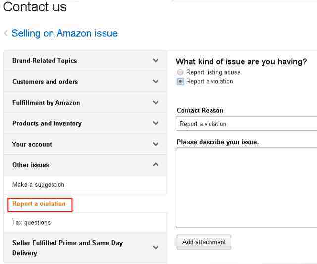Image resolution: width=317 pixels, height=264 pixels.
Task: Choose Report a violation in sidebar
Action: [39, 204]
